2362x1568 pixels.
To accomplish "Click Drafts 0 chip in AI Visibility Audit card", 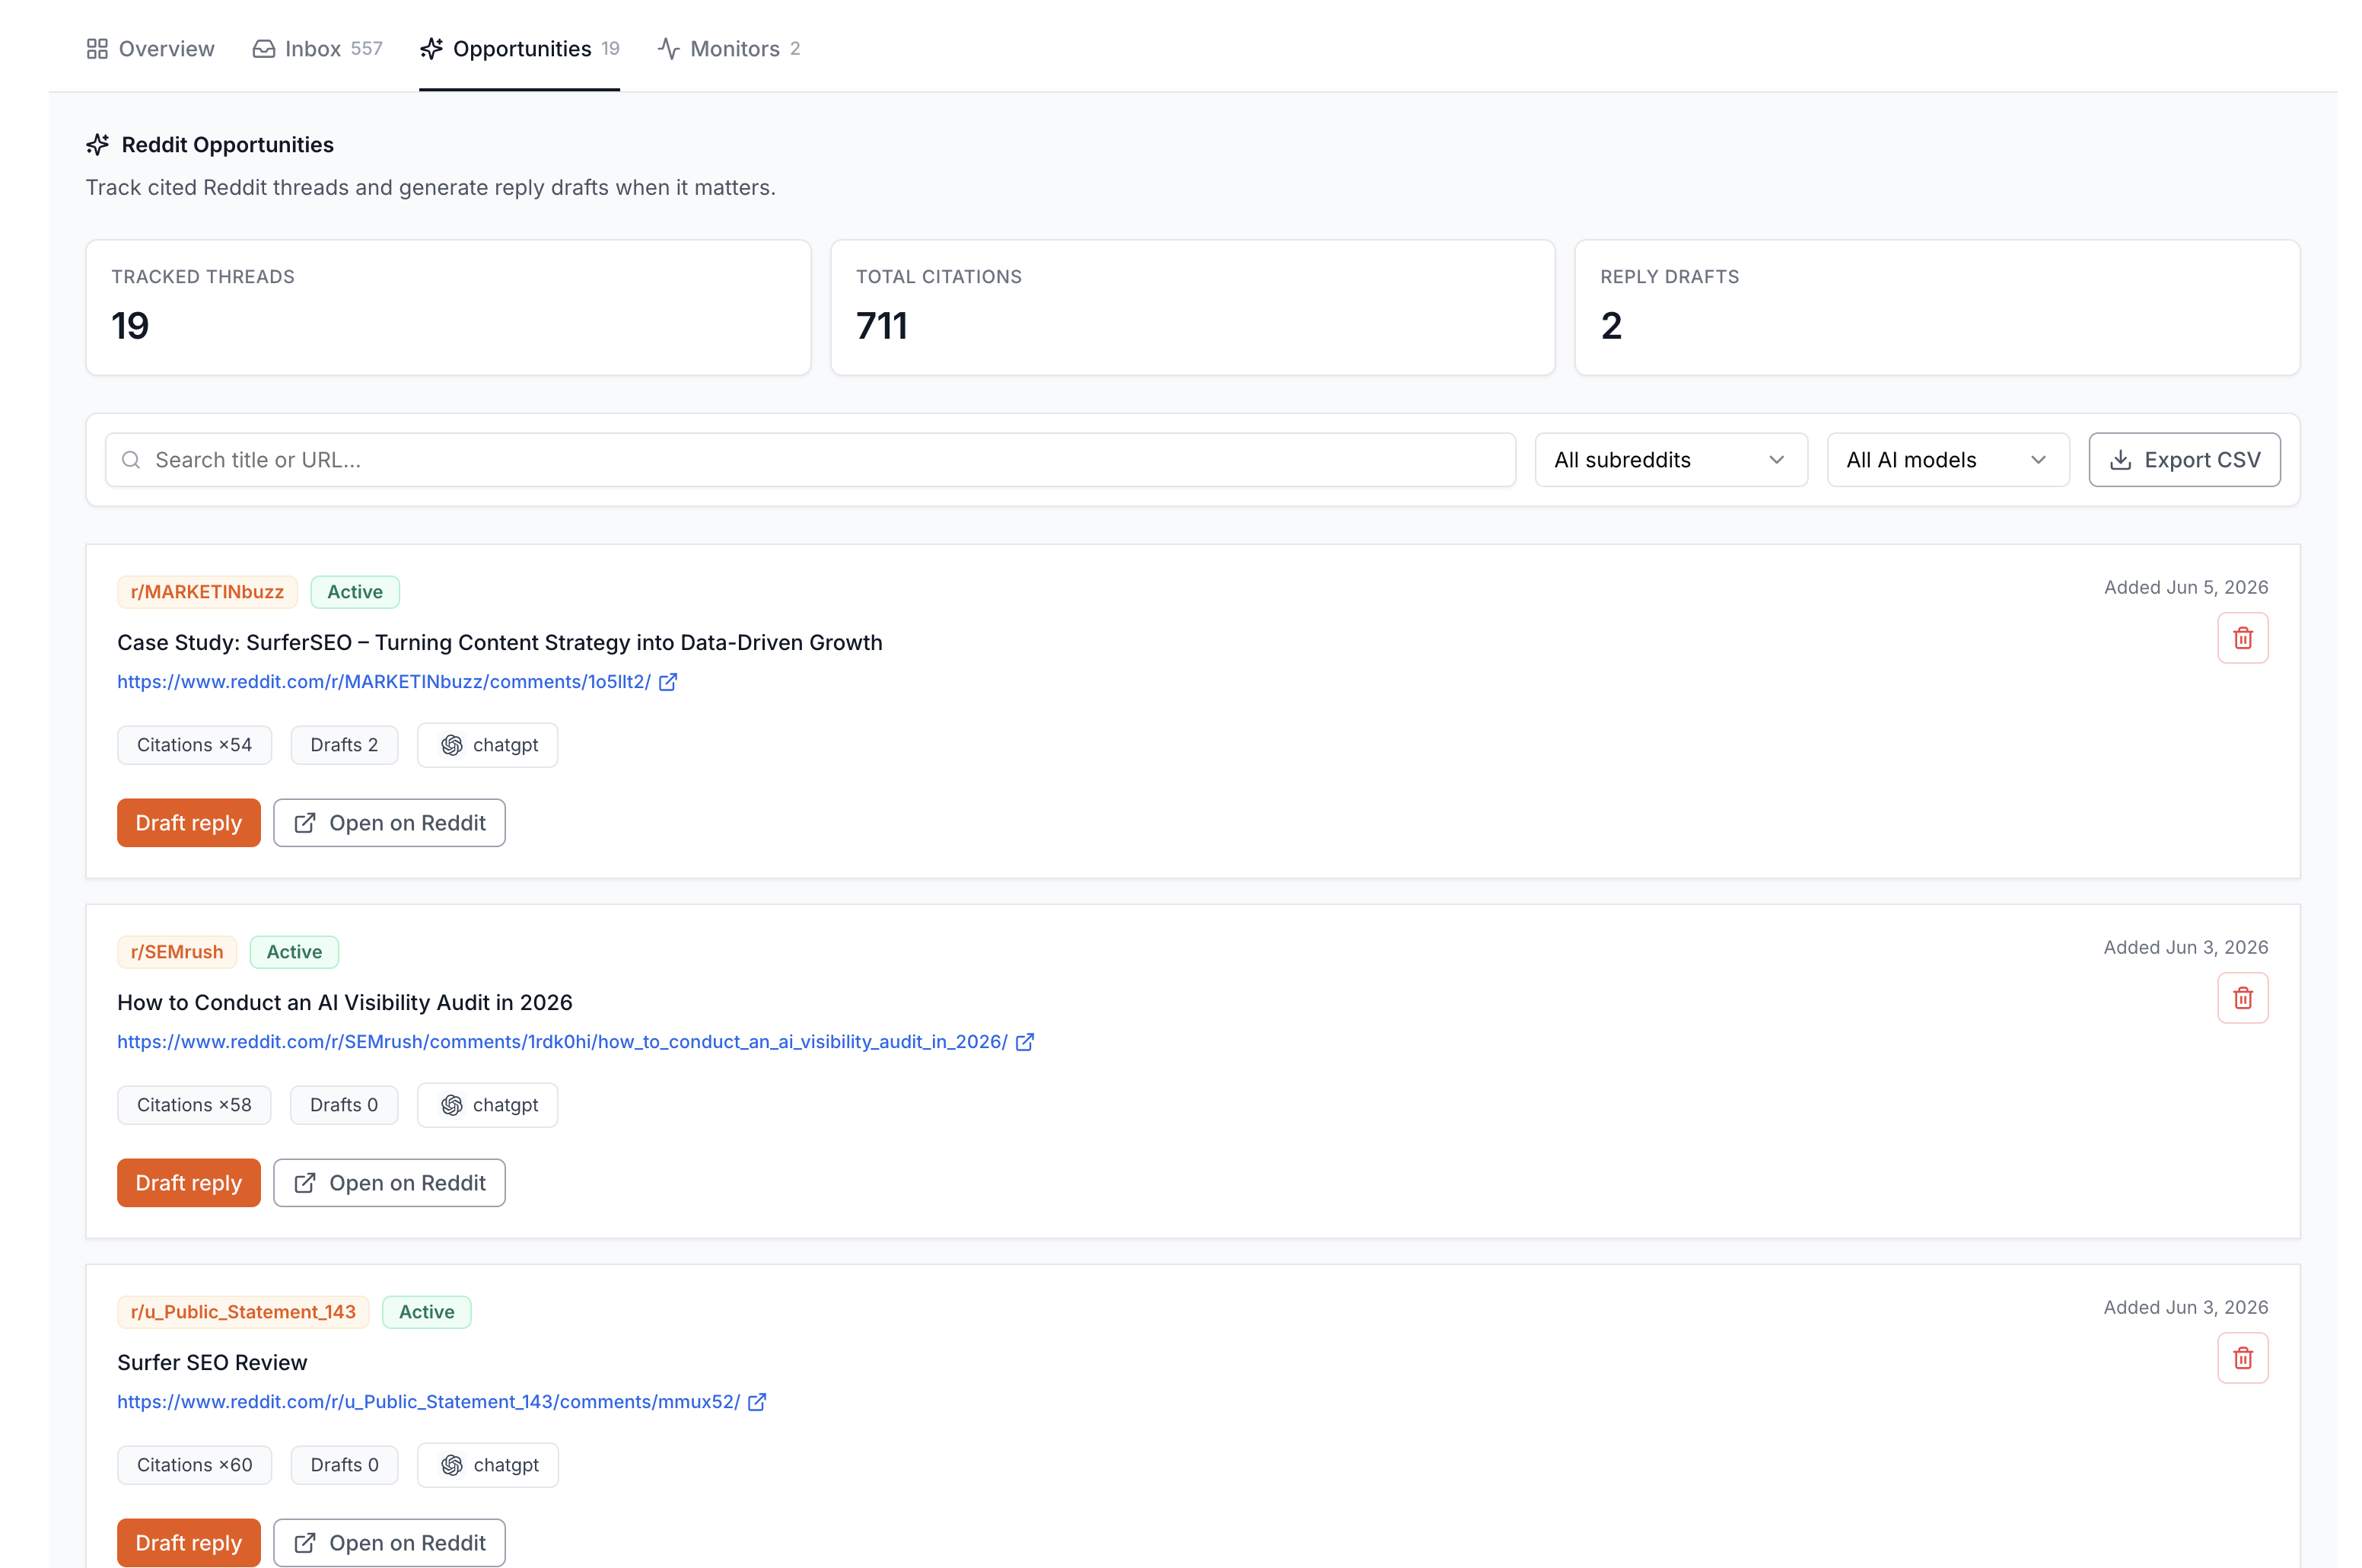I will pyautogui.click(x=344, y=1105).
